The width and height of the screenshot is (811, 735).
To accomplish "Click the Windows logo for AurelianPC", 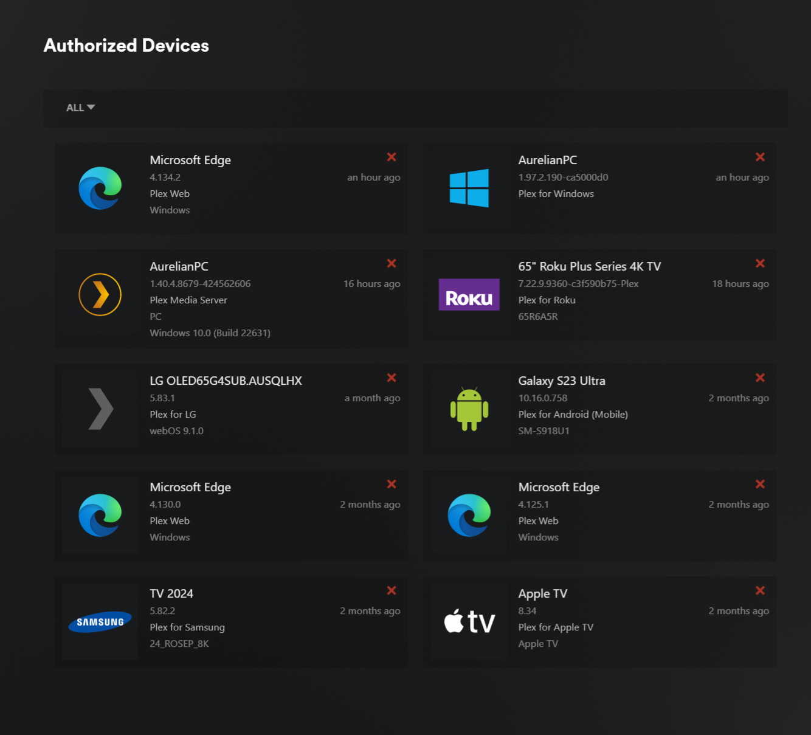I will coord(469,188).
